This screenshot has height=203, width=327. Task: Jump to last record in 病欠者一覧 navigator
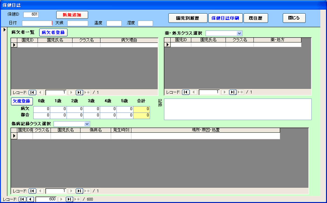(x=79, y=92)
